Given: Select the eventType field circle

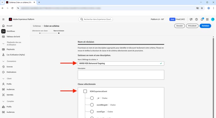Looking at the screenshot, I should [92, 112].
